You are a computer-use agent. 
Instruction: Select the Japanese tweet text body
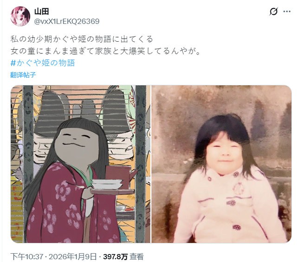(105, 45)
